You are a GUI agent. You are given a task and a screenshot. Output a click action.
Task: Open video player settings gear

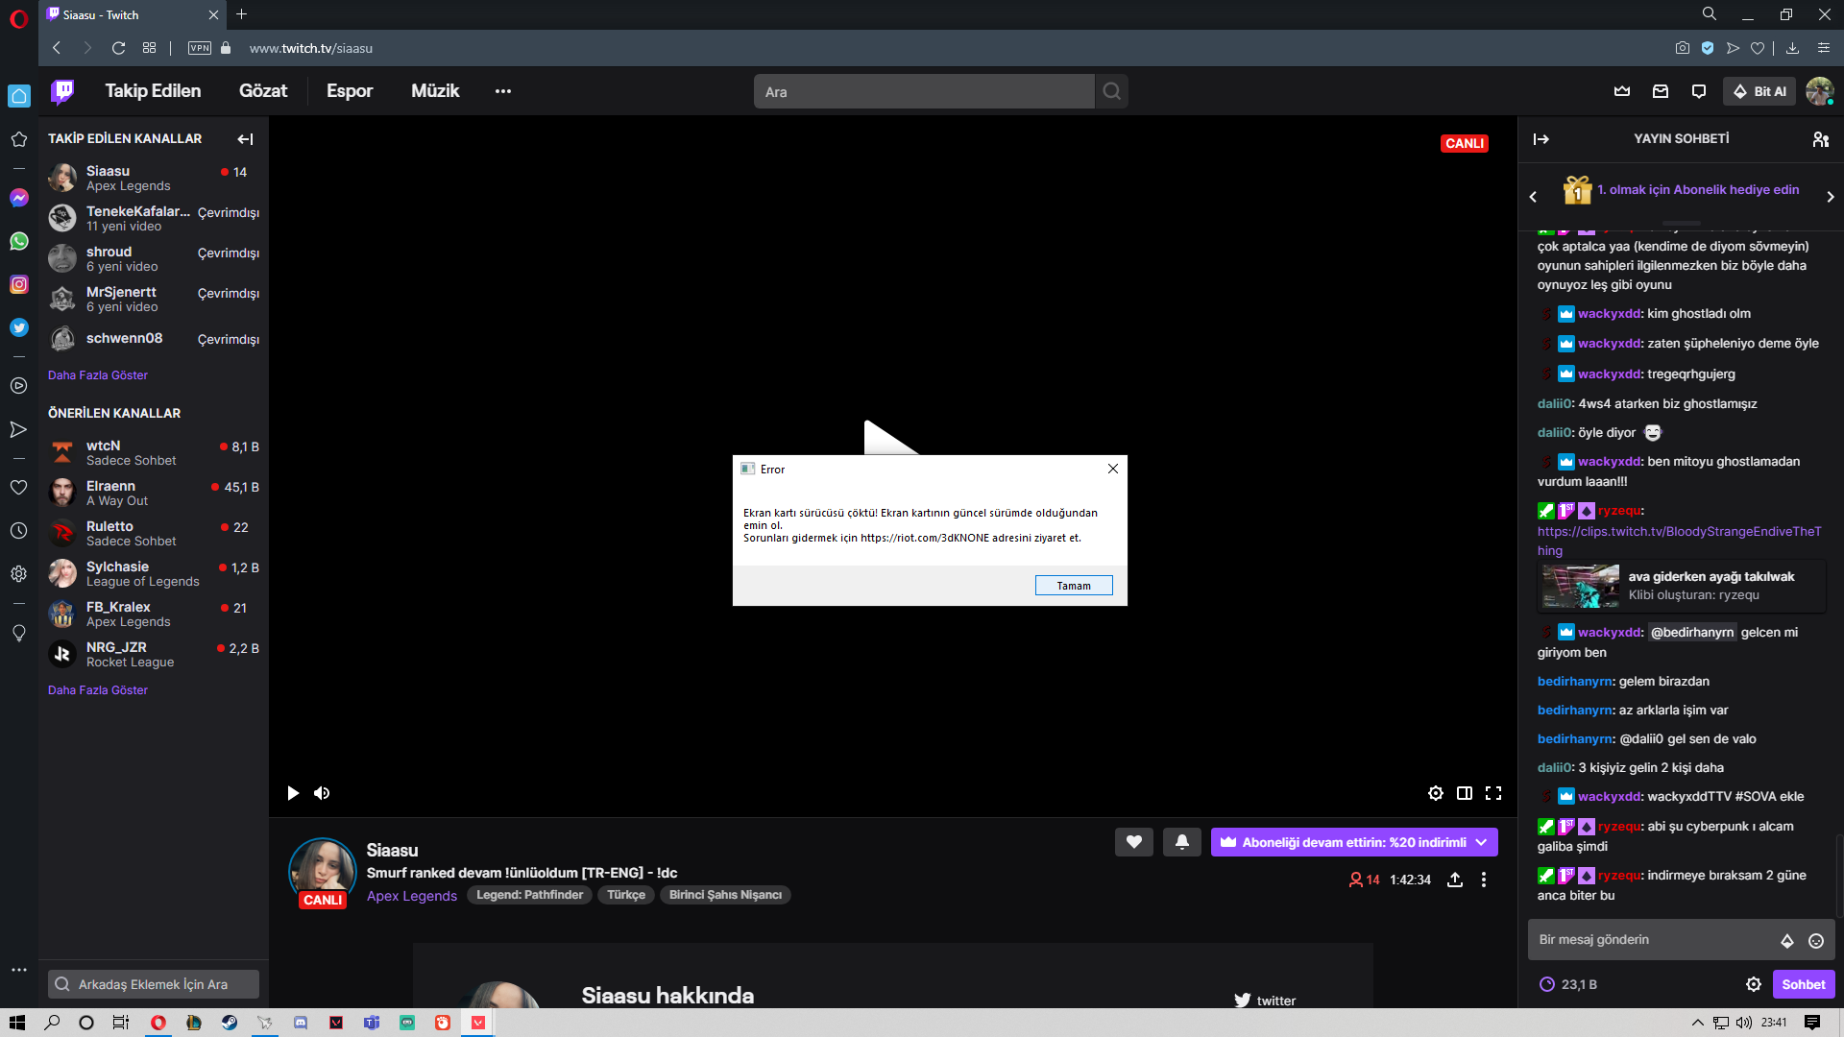click(x=1436, y=793)
